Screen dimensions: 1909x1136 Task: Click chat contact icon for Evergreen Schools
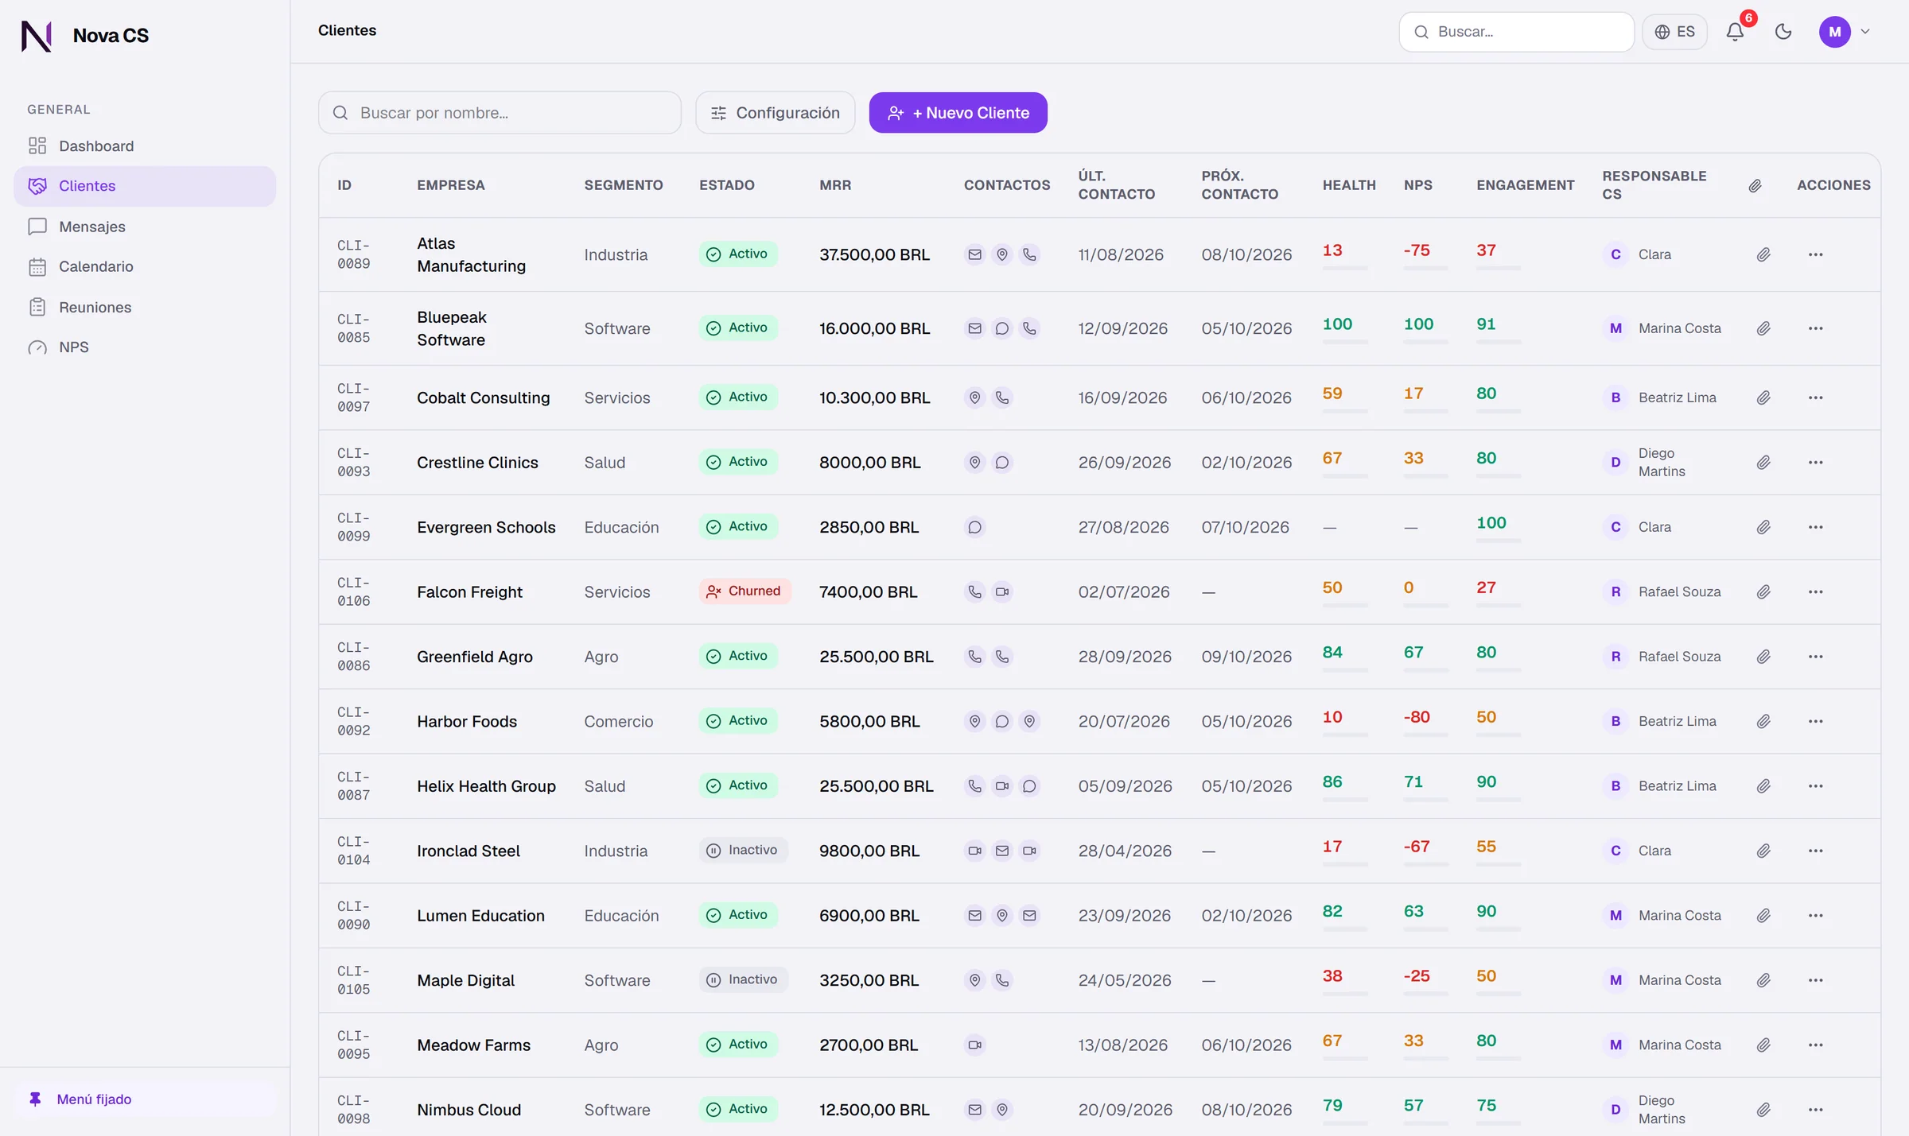click(x=974, y=527)
